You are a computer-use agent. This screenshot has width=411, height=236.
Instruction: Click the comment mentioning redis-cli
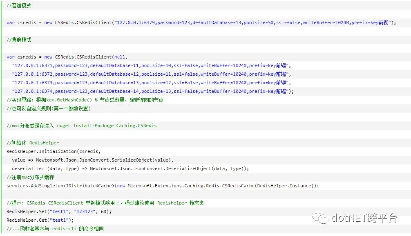pos(55,229)
